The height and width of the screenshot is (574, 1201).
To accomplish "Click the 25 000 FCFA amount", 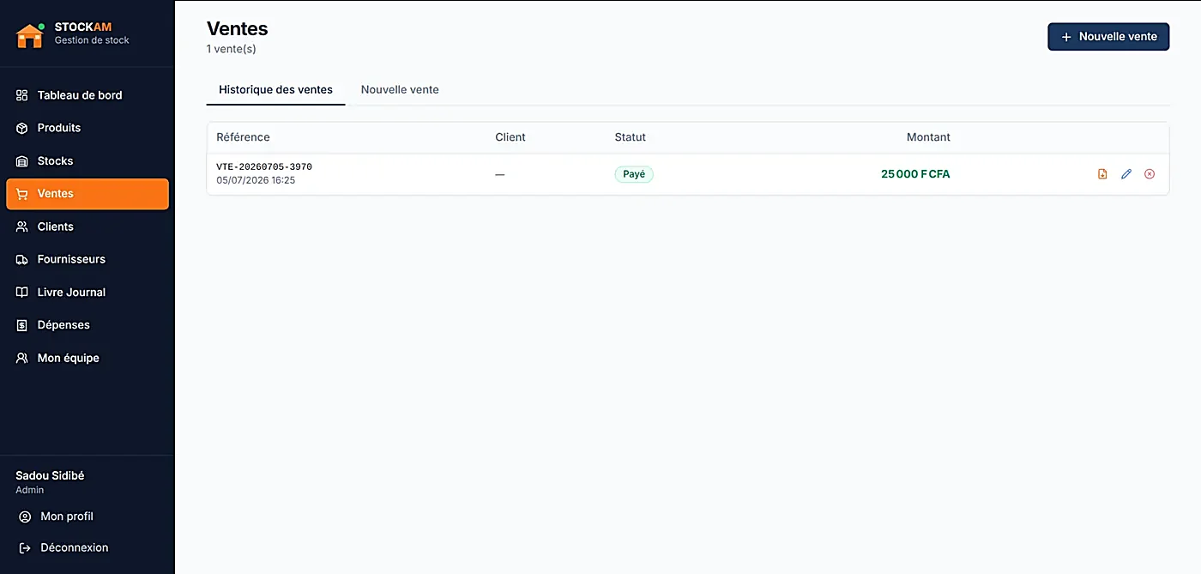I will click(x=915, y=174).
